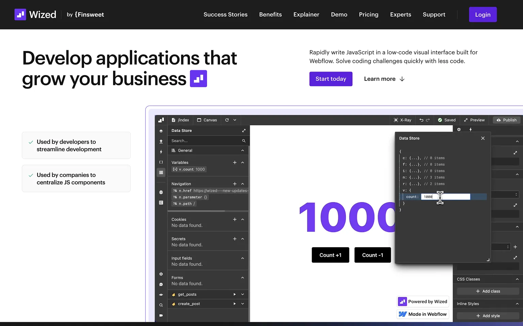Open the chat bubble icon in the sidebar
Image resolution: width=523 pixels, height=326 pixels.
click(161, 285)
